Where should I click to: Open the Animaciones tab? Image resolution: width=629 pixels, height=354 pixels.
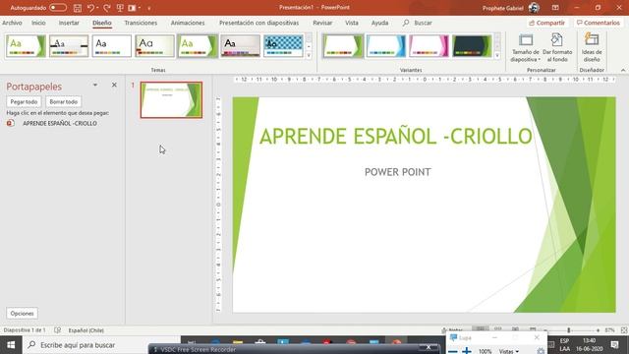pos(188,23)
